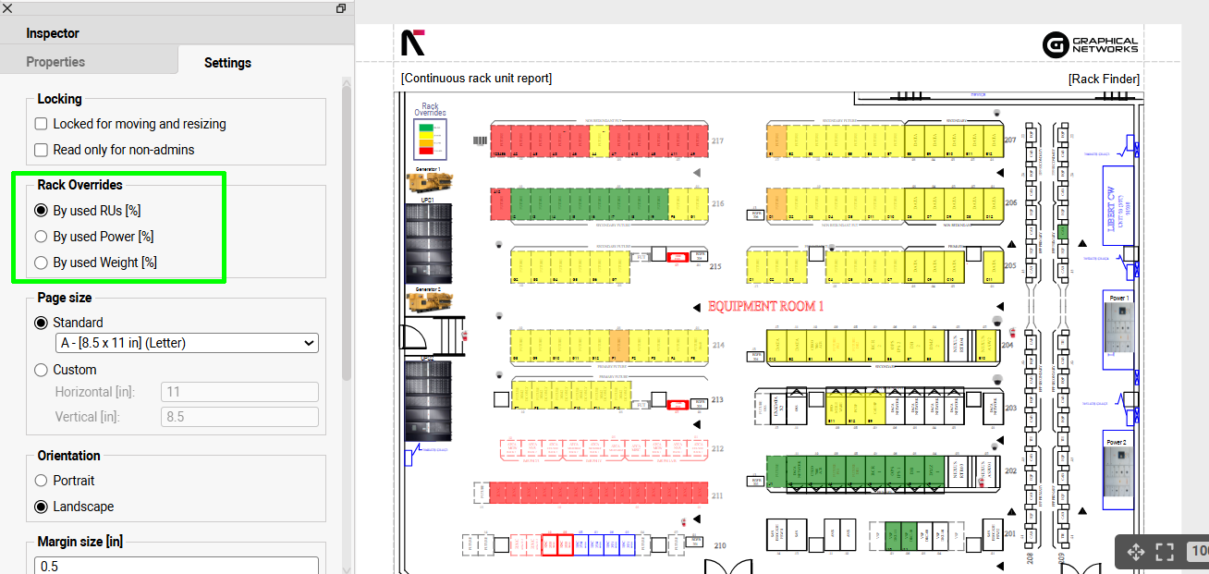Image resolution: width=1209 pixels, height=574 pixels.
Task: Select the Power 1 panel image
Action: click(1118, 329)
